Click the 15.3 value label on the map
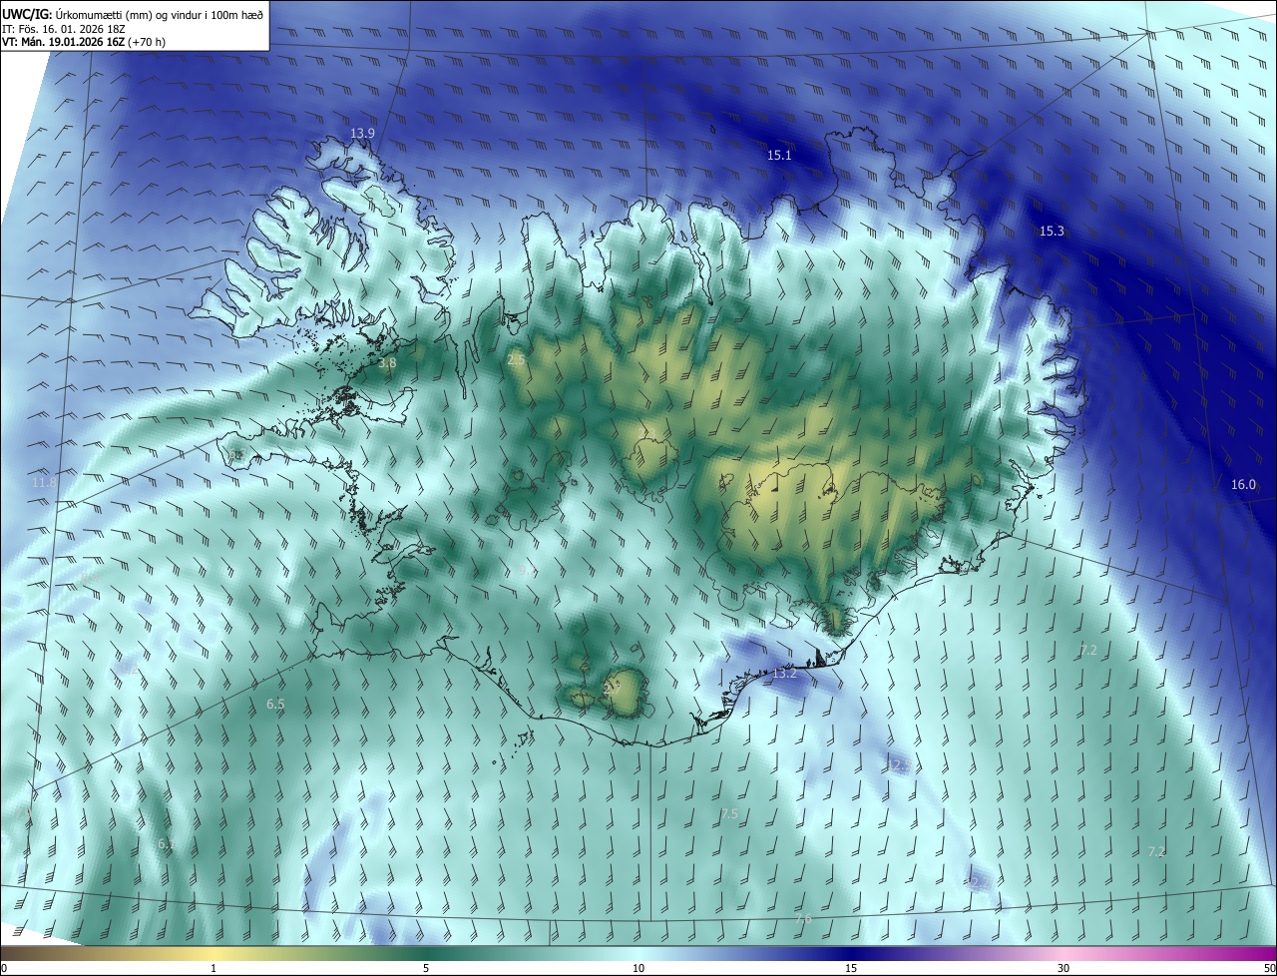This screenshot has height=976, width=1277. (x=1052, y=231)
